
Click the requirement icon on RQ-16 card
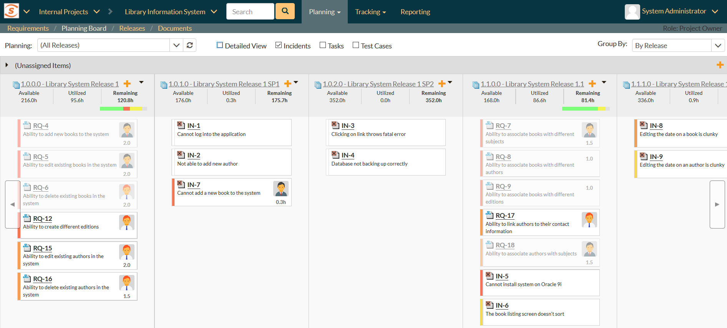[x=27, y=278]
